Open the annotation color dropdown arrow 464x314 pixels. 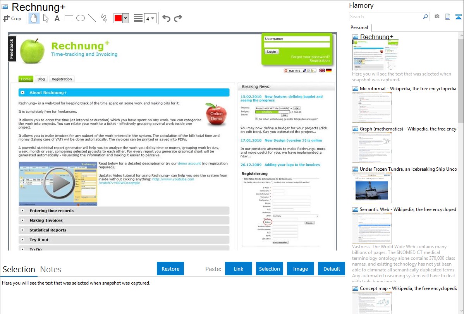click(x=126, y=18)
